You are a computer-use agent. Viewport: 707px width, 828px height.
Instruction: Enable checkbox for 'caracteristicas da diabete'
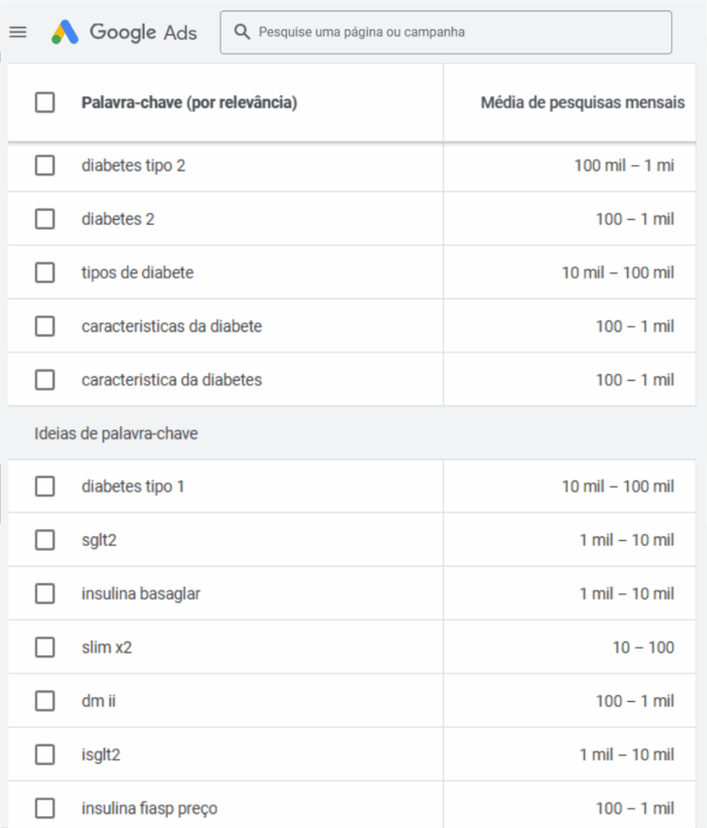[x=45, y=327]
